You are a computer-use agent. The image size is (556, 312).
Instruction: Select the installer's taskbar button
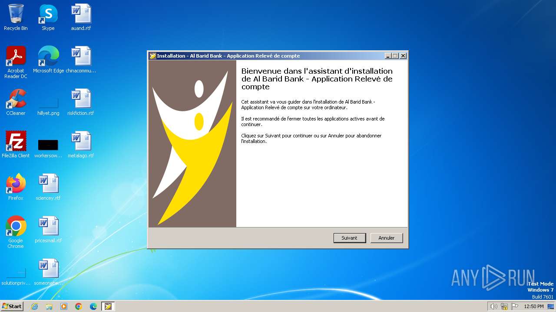[x=108, y=306]
